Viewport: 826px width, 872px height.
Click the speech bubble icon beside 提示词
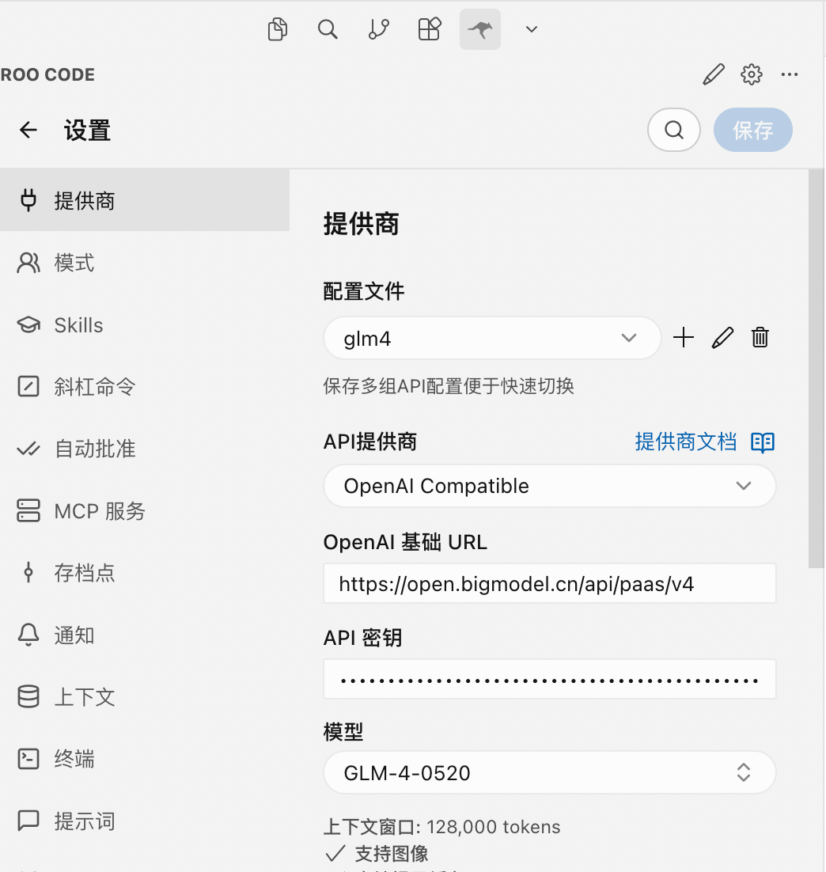28,821
